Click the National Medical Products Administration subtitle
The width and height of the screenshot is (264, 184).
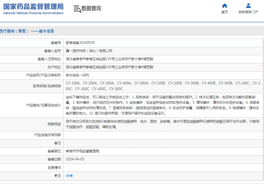point(33,13)
